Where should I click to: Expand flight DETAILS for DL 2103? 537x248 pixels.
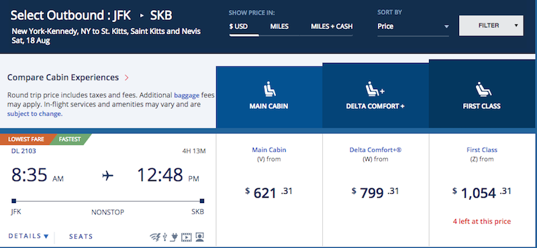point(29,236)
